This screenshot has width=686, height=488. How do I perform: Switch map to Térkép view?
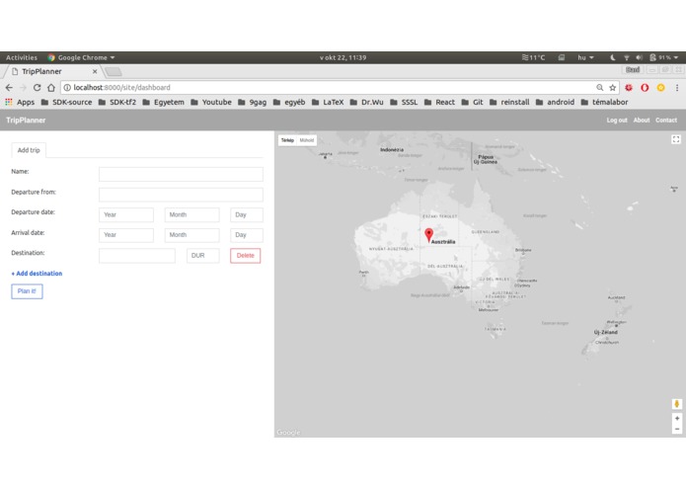[x=287, y=140]
